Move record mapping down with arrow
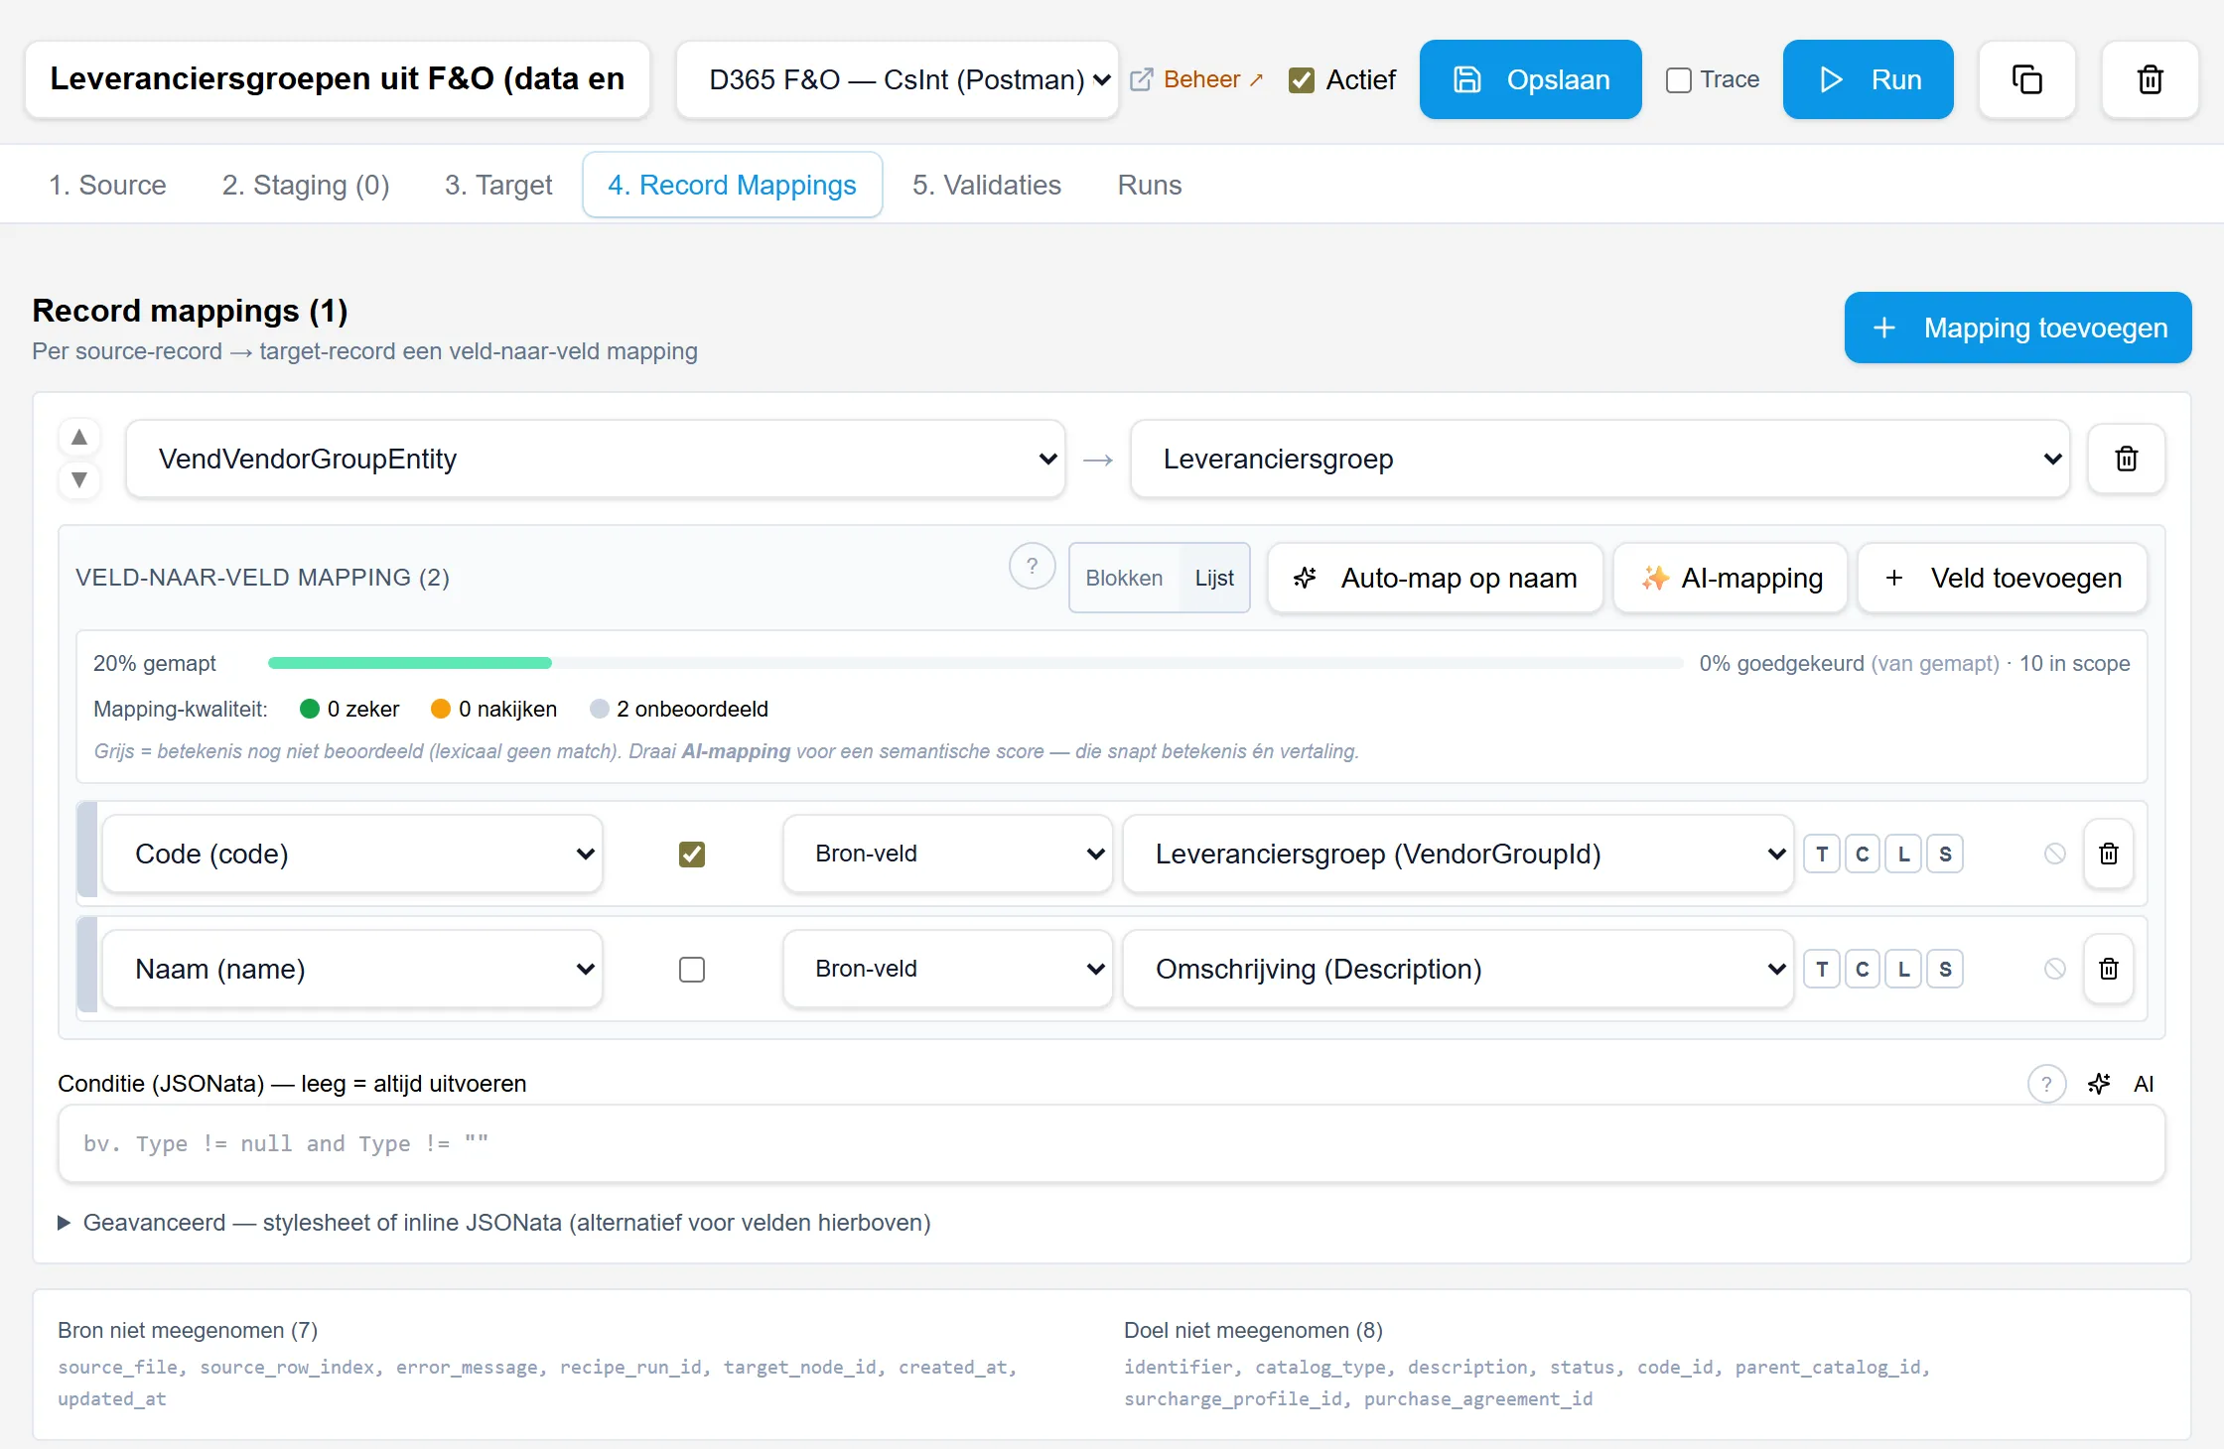The width and height of the screenshot is (2224, 1449). tap(79, 480)
